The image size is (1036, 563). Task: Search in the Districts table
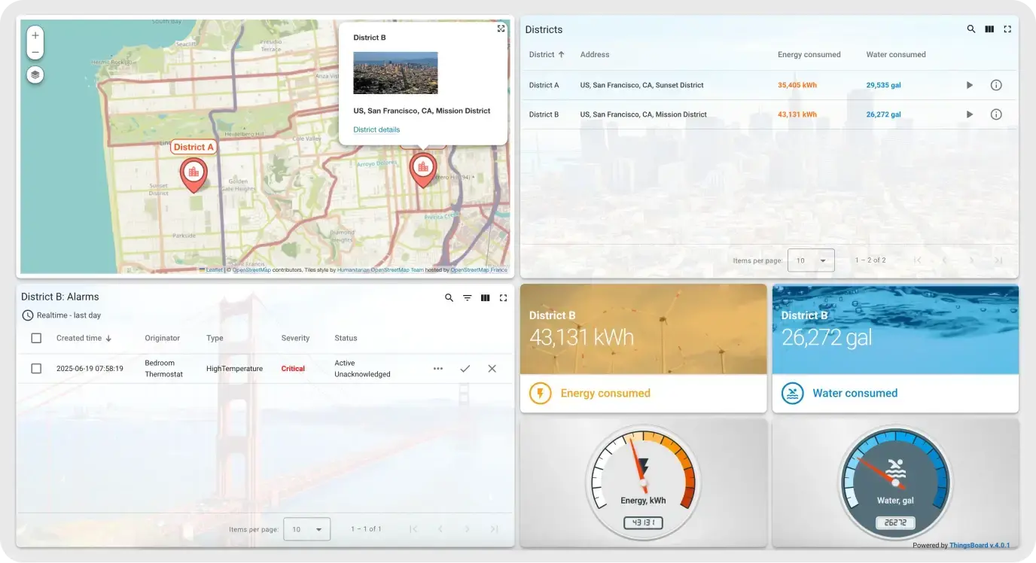[x=971, y=29]
